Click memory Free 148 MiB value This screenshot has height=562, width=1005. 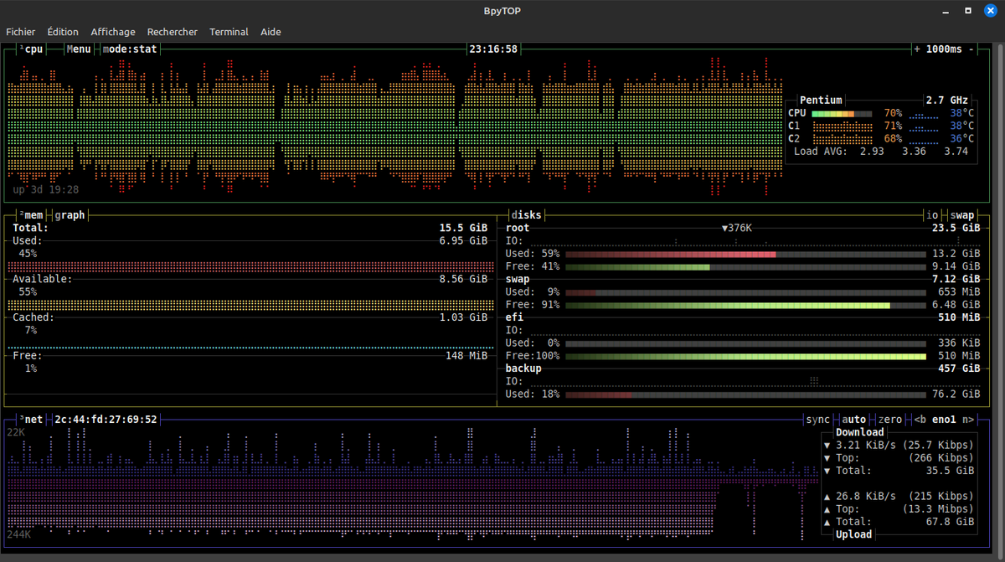click(x=466, y=356)
